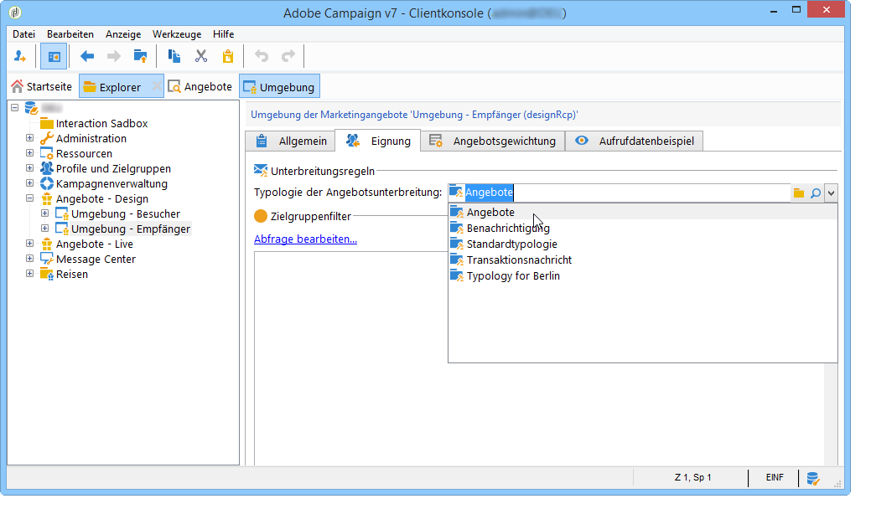The width and height of the screenshot is (871, 514).
Task: Toggle the explorer tree panel icon
Action: 54,57
